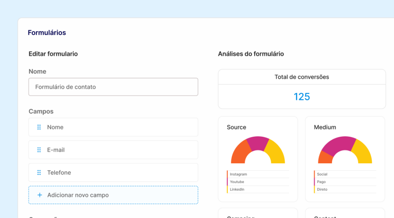394x218 pixels.
Task: Select Youtube in the Source legend
Action: pos(237,182)
